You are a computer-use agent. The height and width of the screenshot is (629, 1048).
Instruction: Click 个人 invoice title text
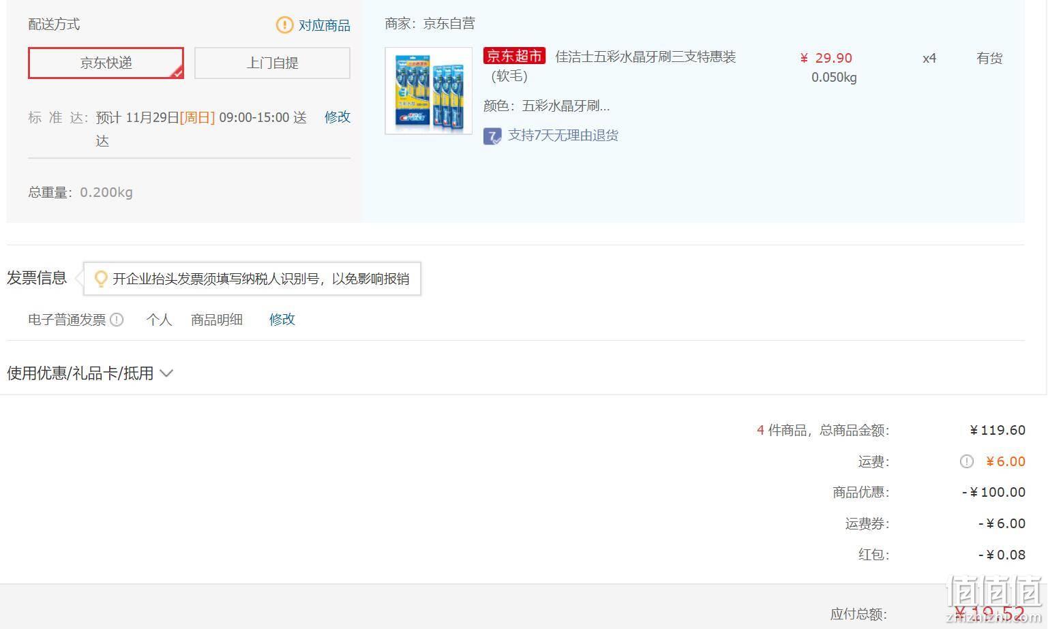pos(159,320)
